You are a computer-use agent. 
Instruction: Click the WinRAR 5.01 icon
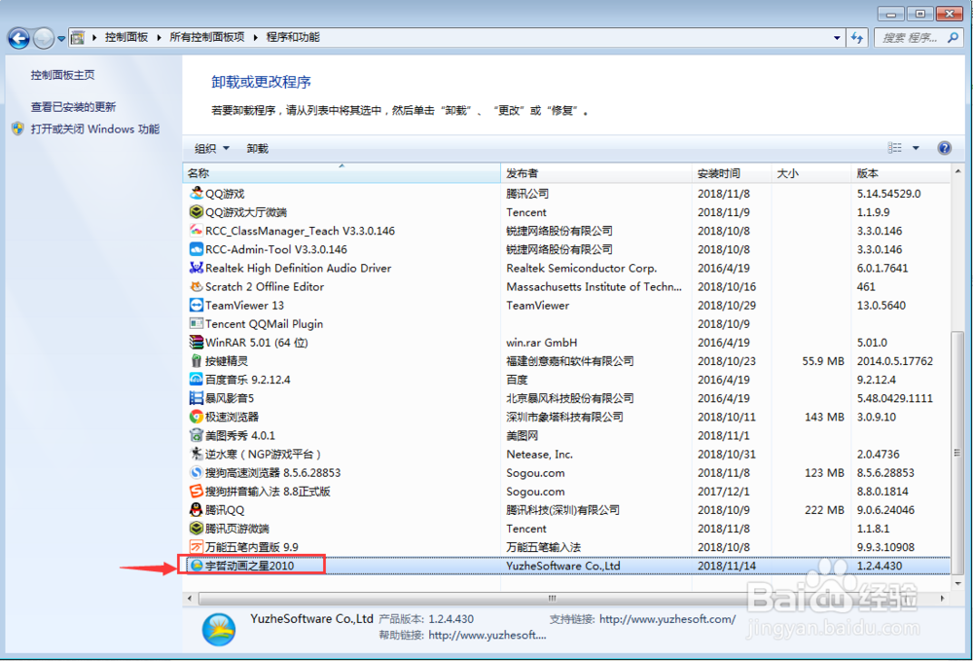(x=197, y=342)
